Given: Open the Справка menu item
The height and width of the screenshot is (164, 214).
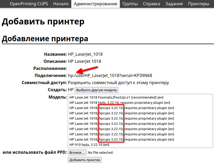Looking at the screenshot, I should [x=151, y=4].
